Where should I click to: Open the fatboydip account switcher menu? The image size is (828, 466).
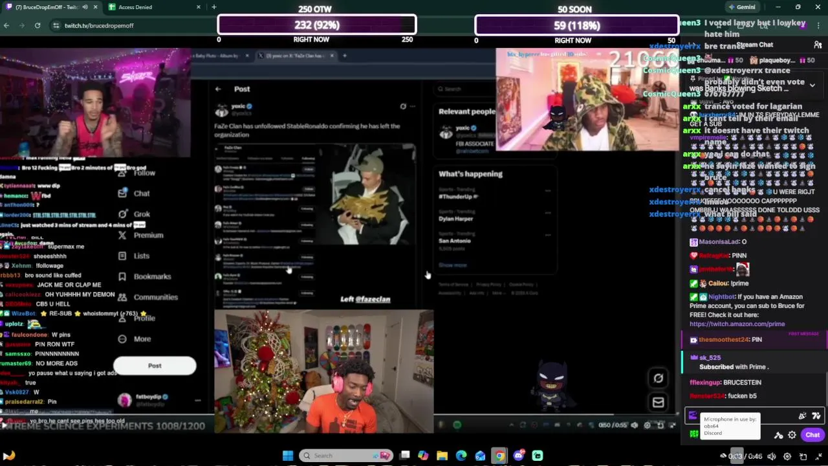pyautogui.click(x=158, y=401)
